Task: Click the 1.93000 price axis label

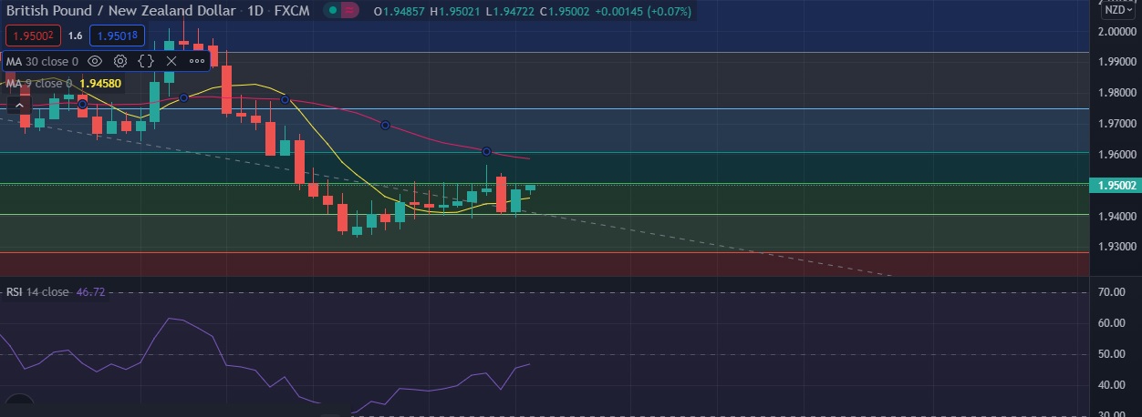Action: 1116,248
